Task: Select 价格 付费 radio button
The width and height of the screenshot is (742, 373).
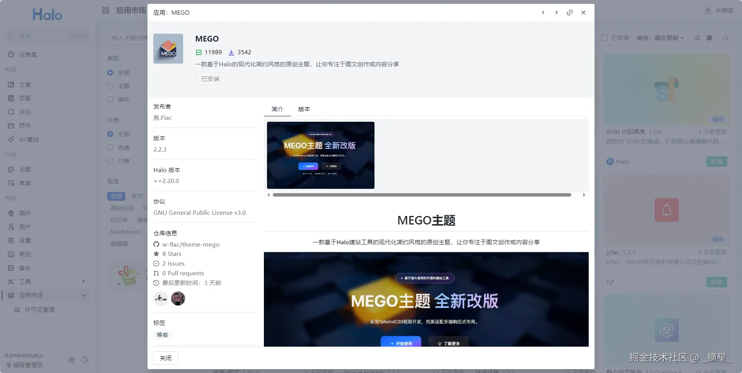Action: [110, 161]
